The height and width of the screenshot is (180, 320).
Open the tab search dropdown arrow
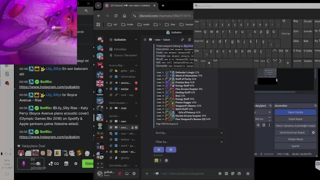tap(98, 5)
